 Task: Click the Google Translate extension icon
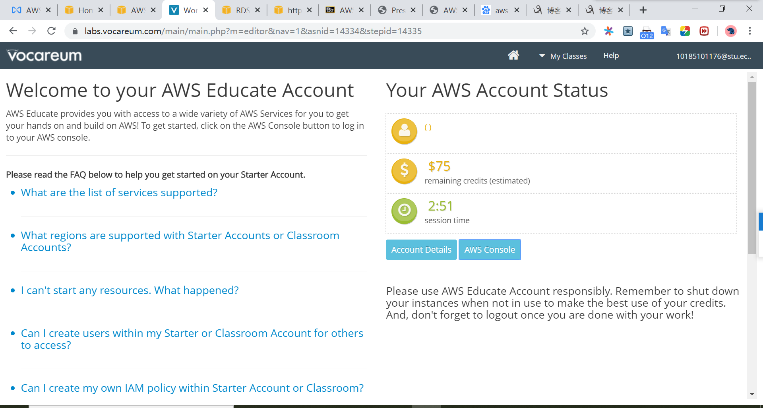[666, 31]
